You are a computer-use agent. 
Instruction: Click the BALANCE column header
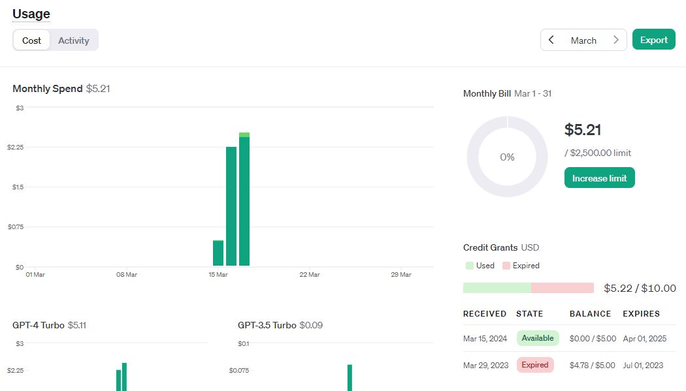click(589, 314)
